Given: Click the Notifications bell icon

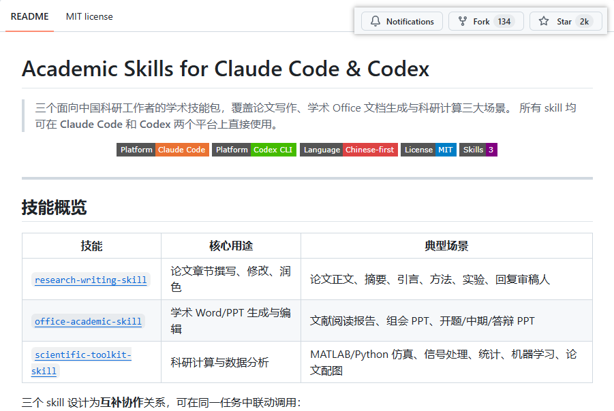Looking at the screenshot, I should tap(375, 21).
